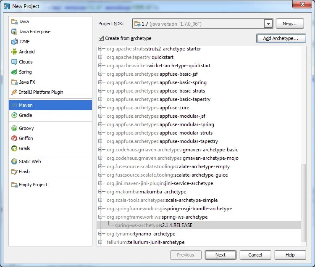Expand the scala-archetype-simple node
The width and height of the screenshot is (315, 267).
(100, 200)
